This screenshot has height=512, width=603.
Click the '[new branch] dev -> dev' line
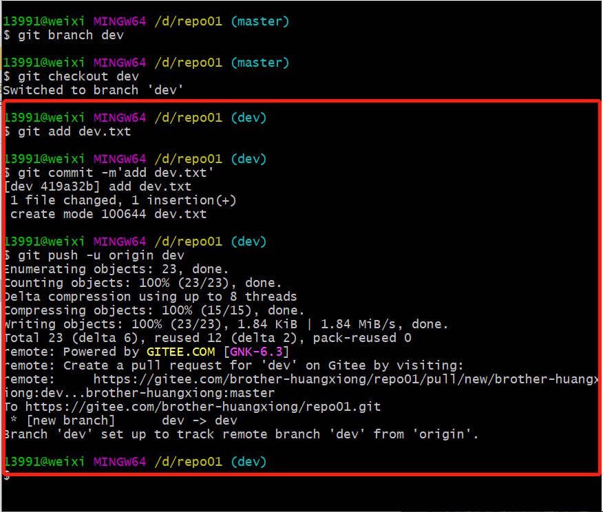click(x=124, y=420)
